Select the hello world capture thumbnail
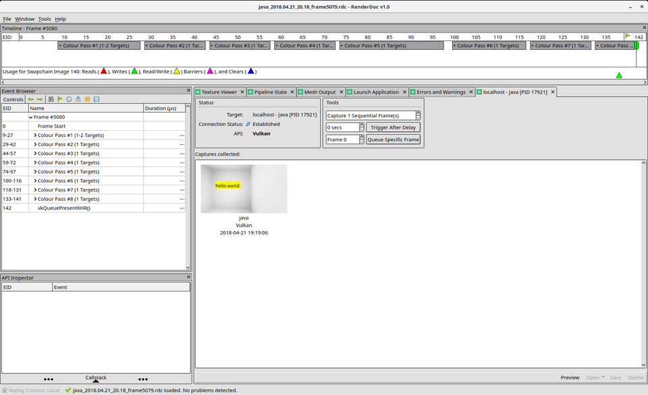 (x=244, y=189)
